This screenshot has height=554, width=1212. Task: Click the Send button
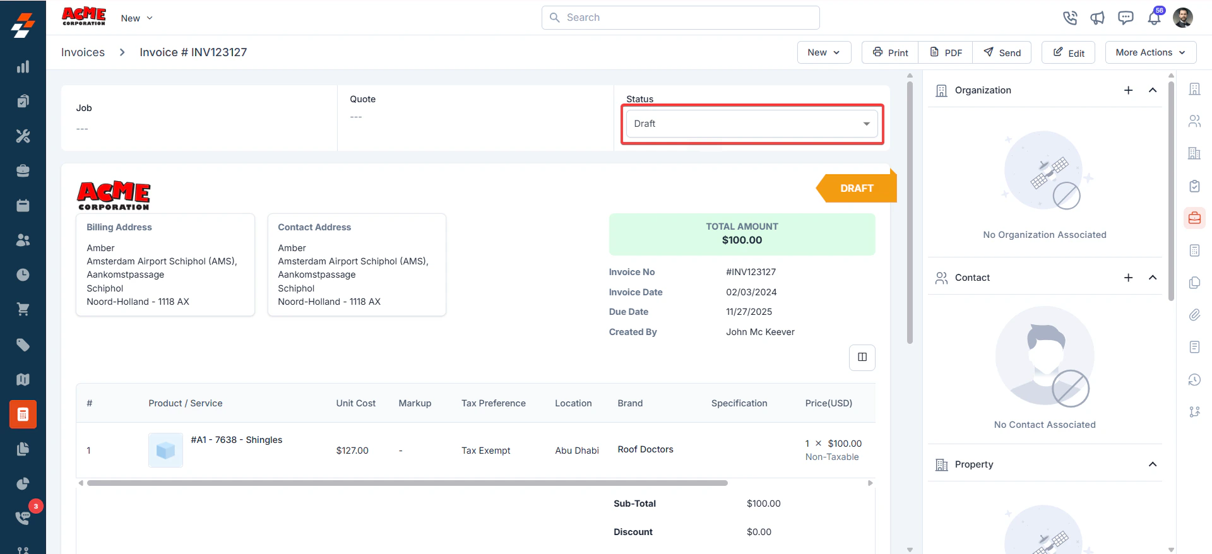click(1002, 52)
